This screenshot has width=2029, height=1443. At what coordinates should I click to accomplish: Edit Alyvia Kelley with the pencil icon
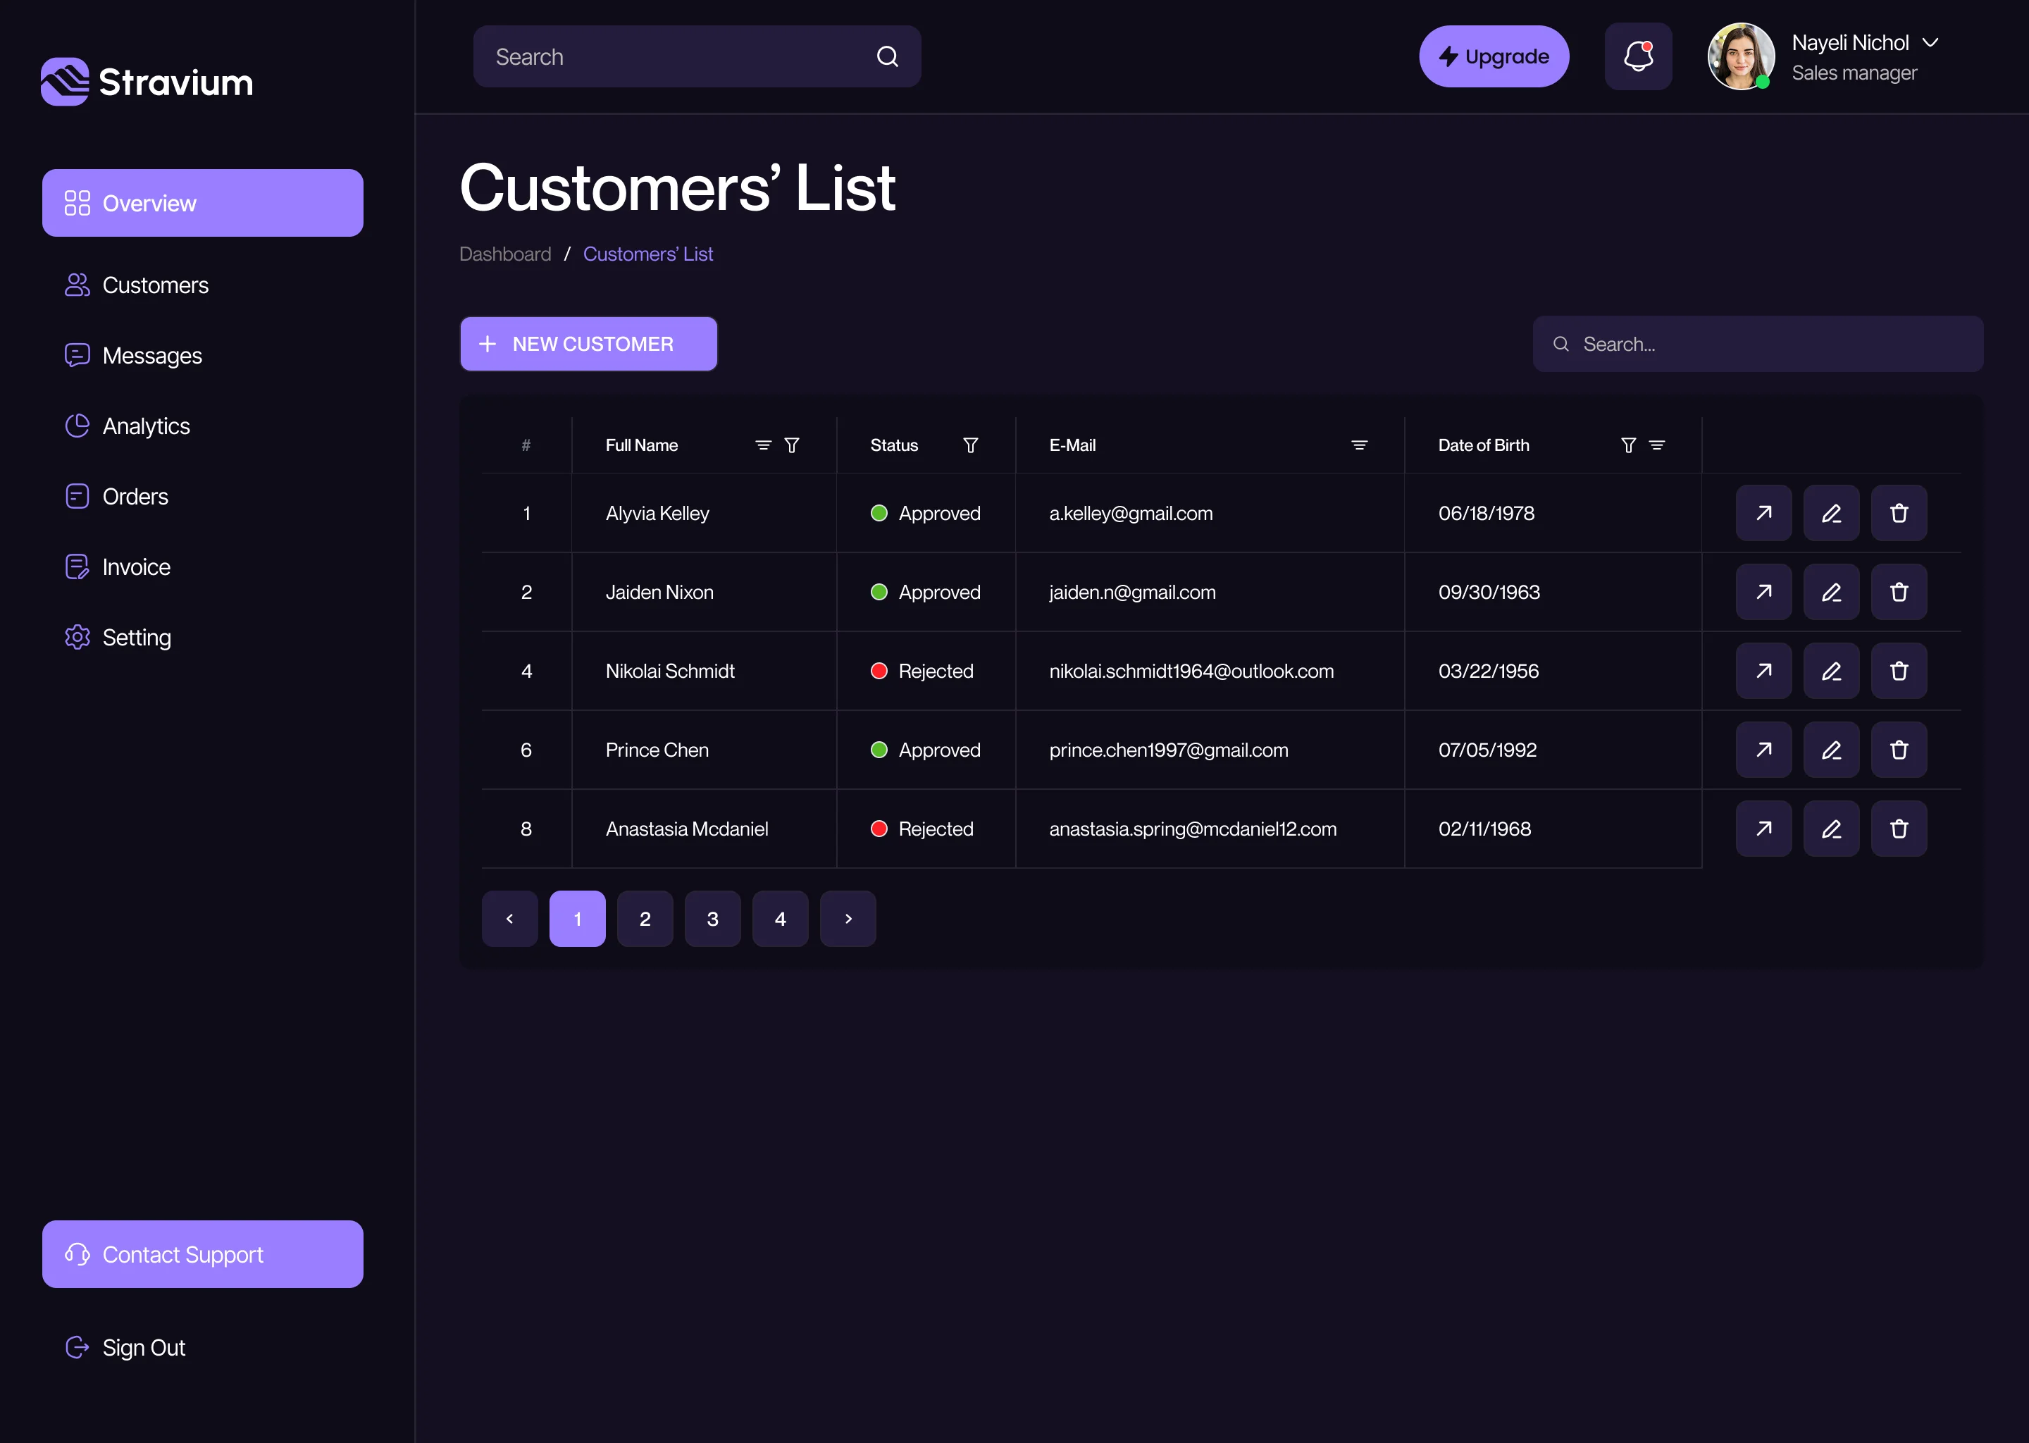1831,513
